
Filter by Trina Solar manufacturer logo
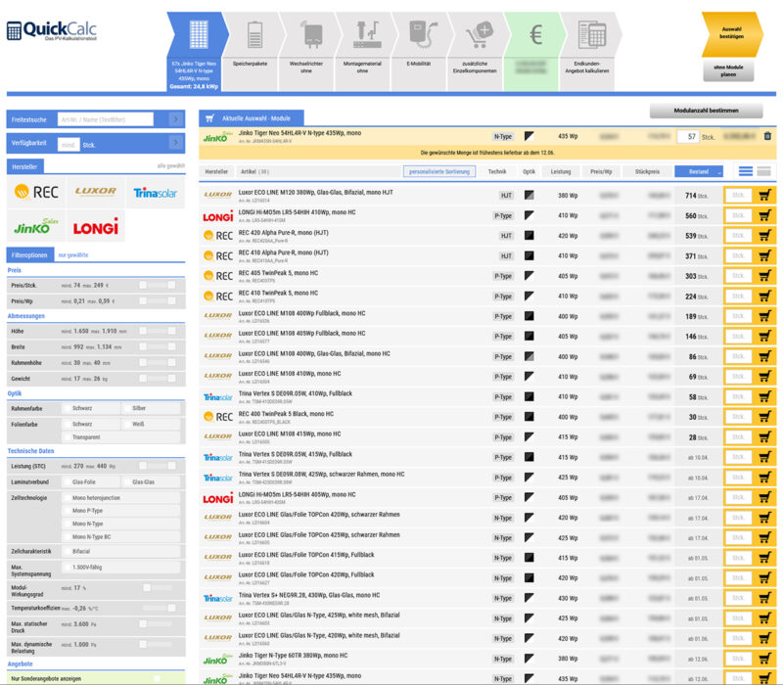[x=156, y=192]
